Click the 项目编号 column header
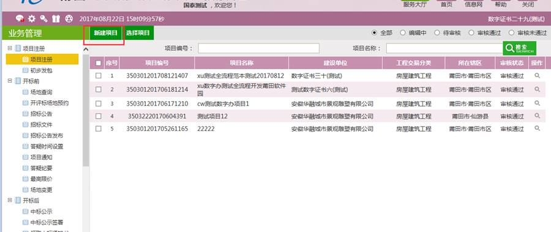This screenshot has width=551, height=232. coord(157,63)
